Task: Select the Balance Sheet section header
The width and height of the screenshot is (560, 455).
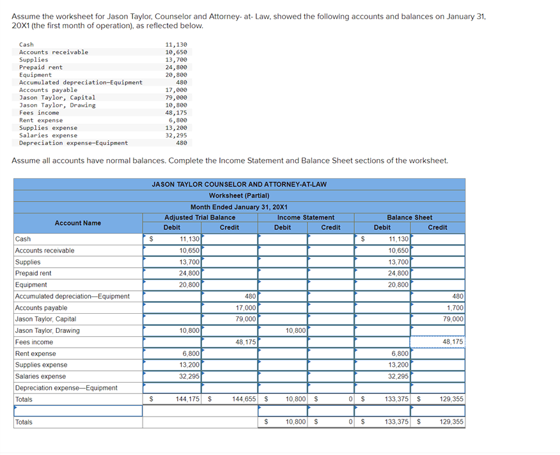Action: (x=409, y=217)
